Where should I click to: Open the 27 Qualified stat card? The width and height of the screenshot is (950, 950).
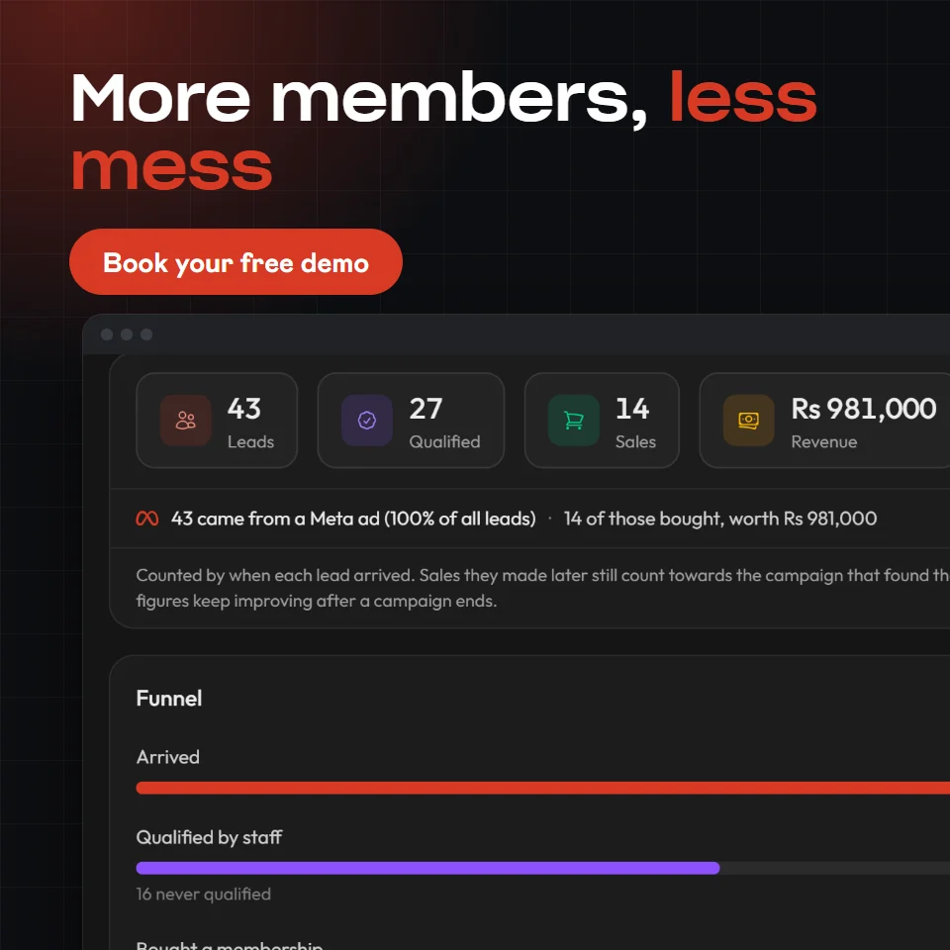[x=411, y=420]
